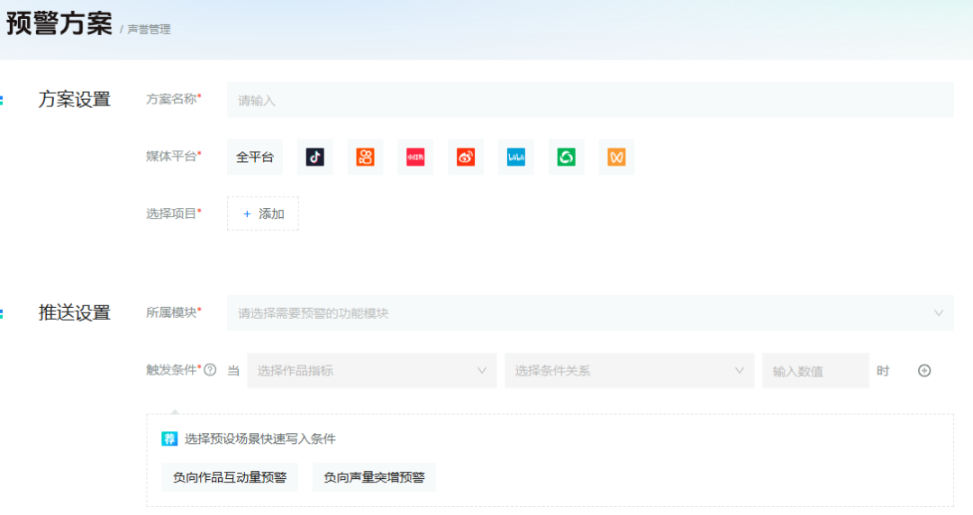Open the 所属模块 module dropdown
The height and width of the screenshot is (515, 973).
[x=590, y=313]
